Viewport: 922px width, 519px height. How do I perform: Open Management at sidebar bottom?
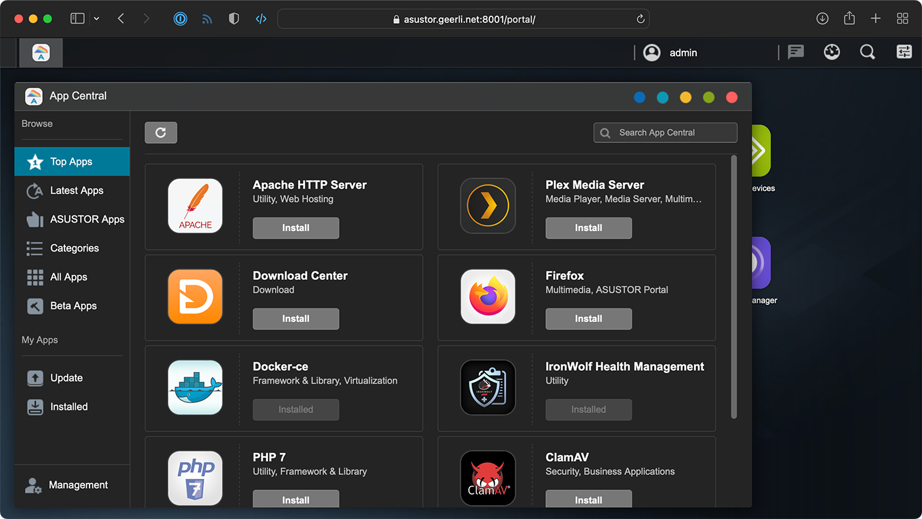coord(72,485)
